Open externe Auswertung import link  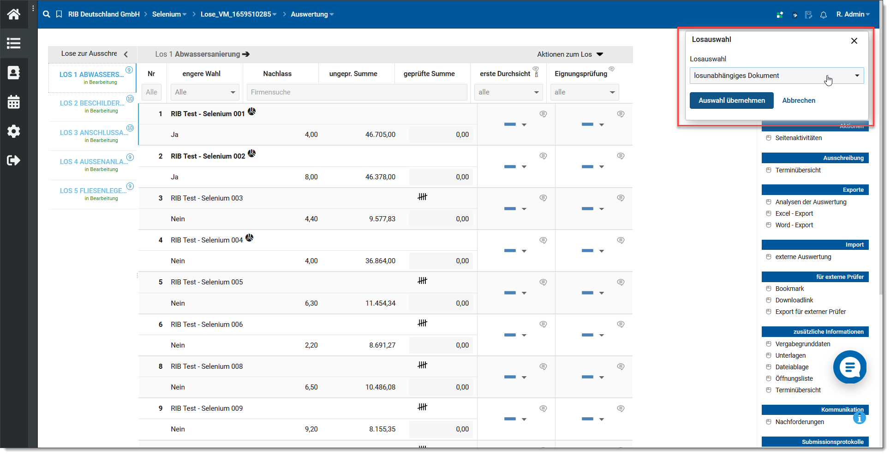pyautogui.click(x=803, y=257)
